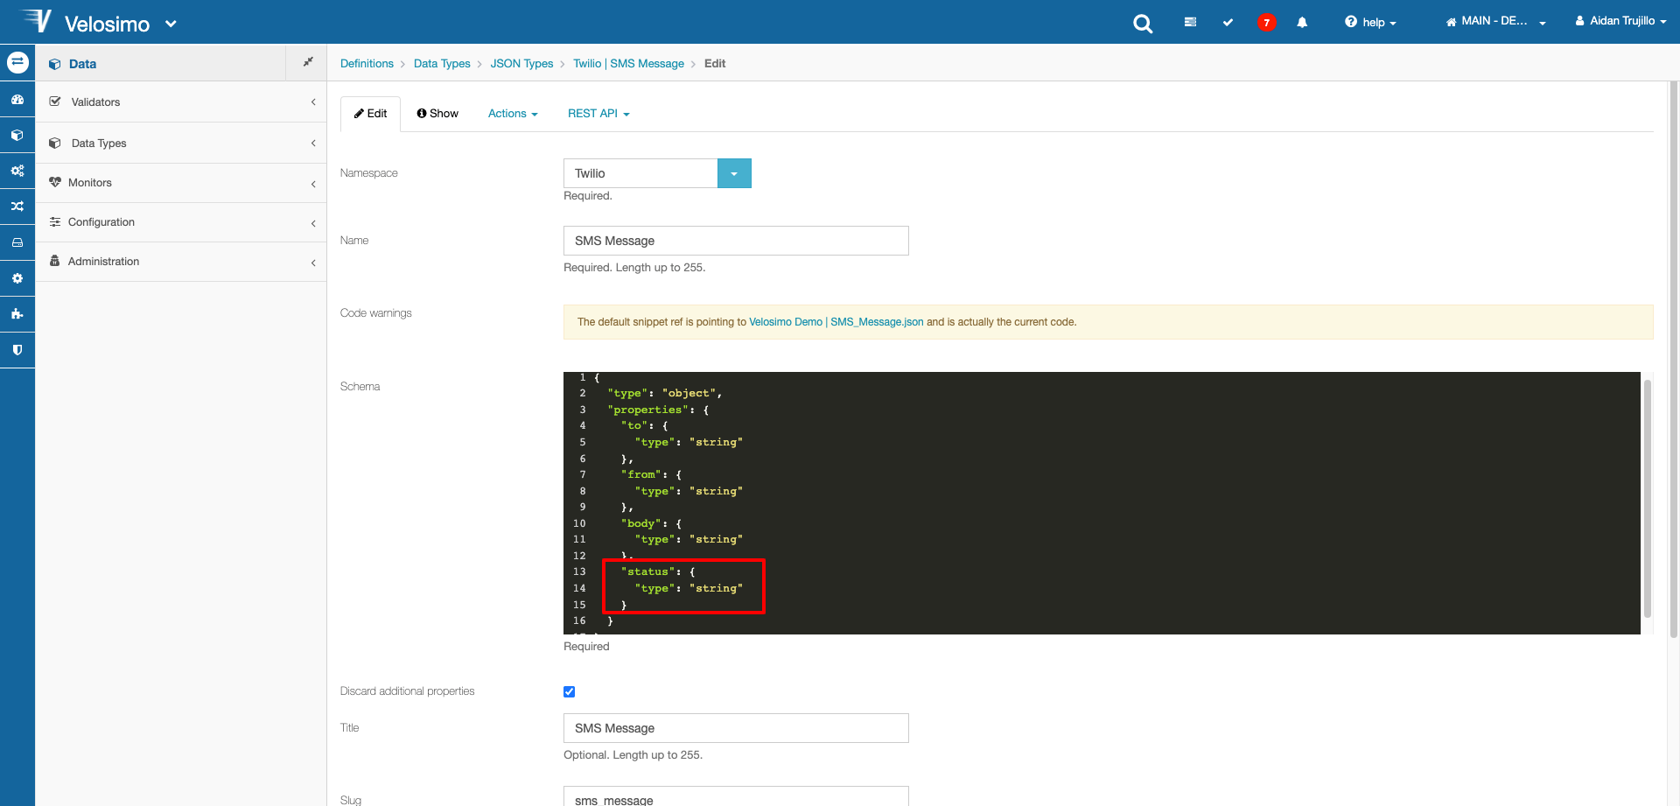Click the Title input with SMS Message

tap(736, 728)
